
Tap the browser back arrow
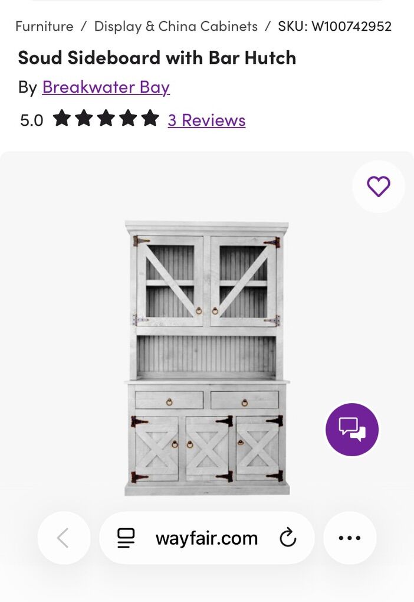(x=64, y=538)
